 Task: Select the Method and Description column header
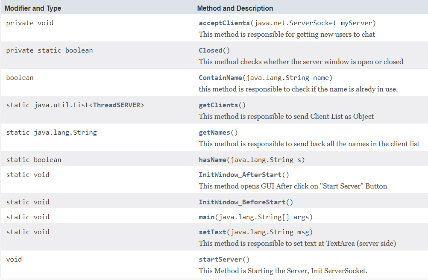tap(235, 8)
